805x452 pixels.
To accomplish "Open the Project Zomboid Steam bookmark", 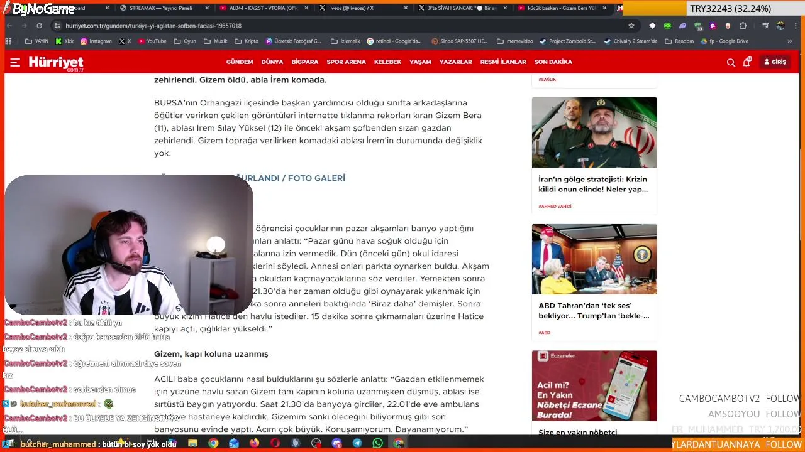I will click(567, 41).
